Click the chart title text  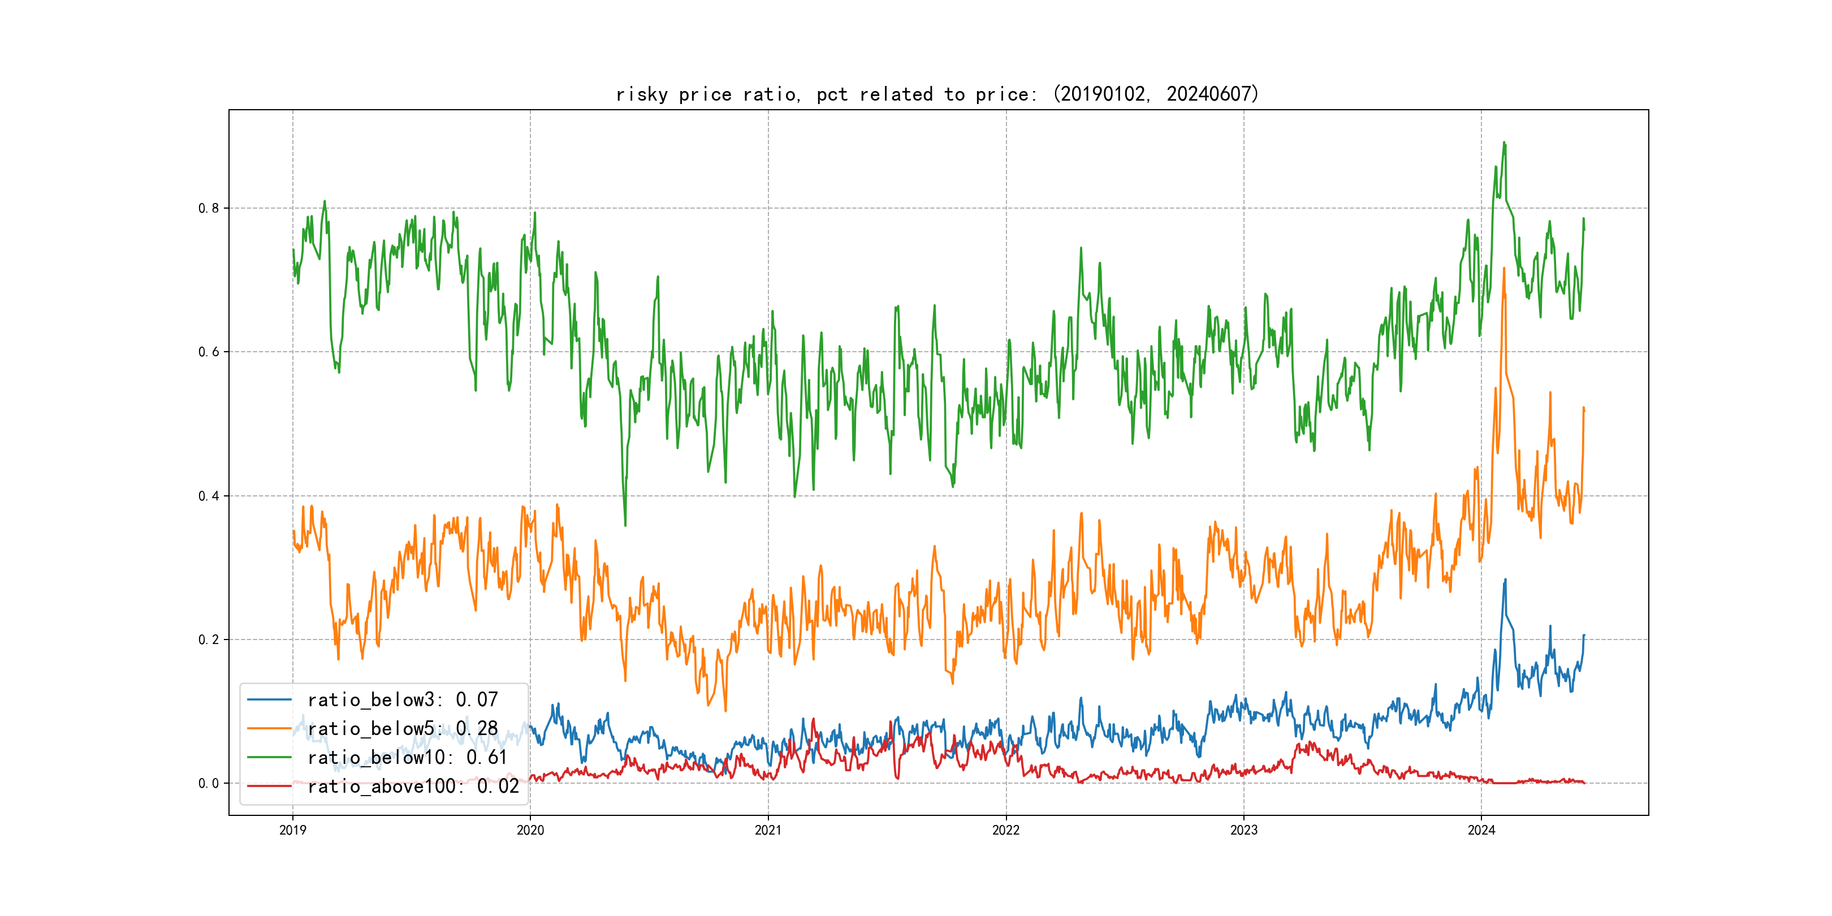point(937,94)
